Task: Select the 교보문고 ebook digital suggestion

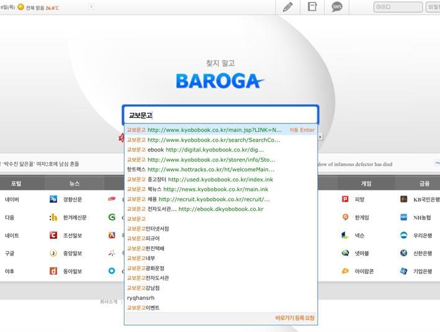Action: coord(221,150)
